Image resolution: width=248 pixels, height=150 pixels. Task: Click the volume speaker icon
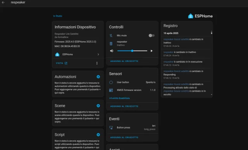click(x=112, y=51)
